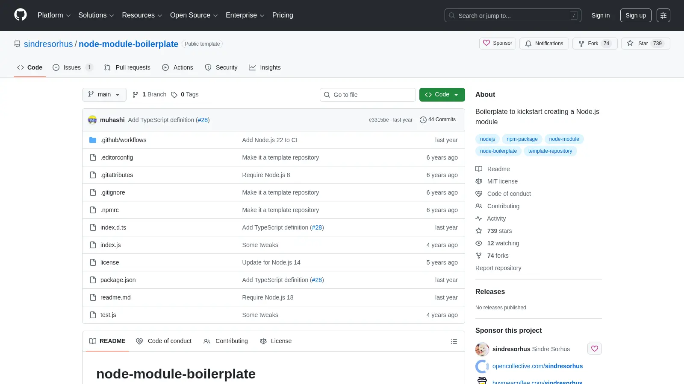The image size is (684, 384).
Task: Switch to the Security tab
Action: click(221, 67)
